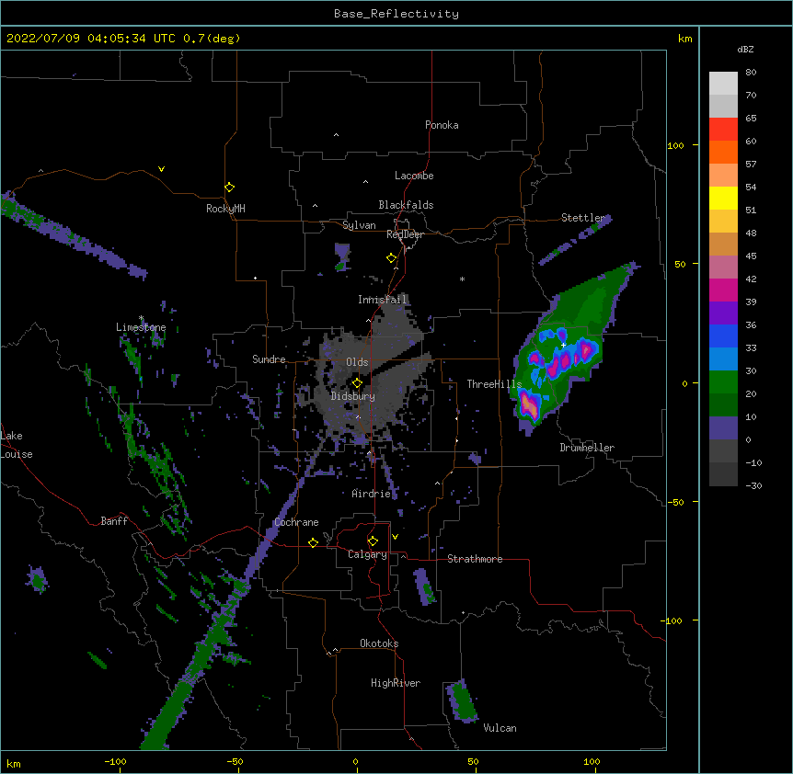Pick the red swatch between 65 and 60

click(723, 130)
